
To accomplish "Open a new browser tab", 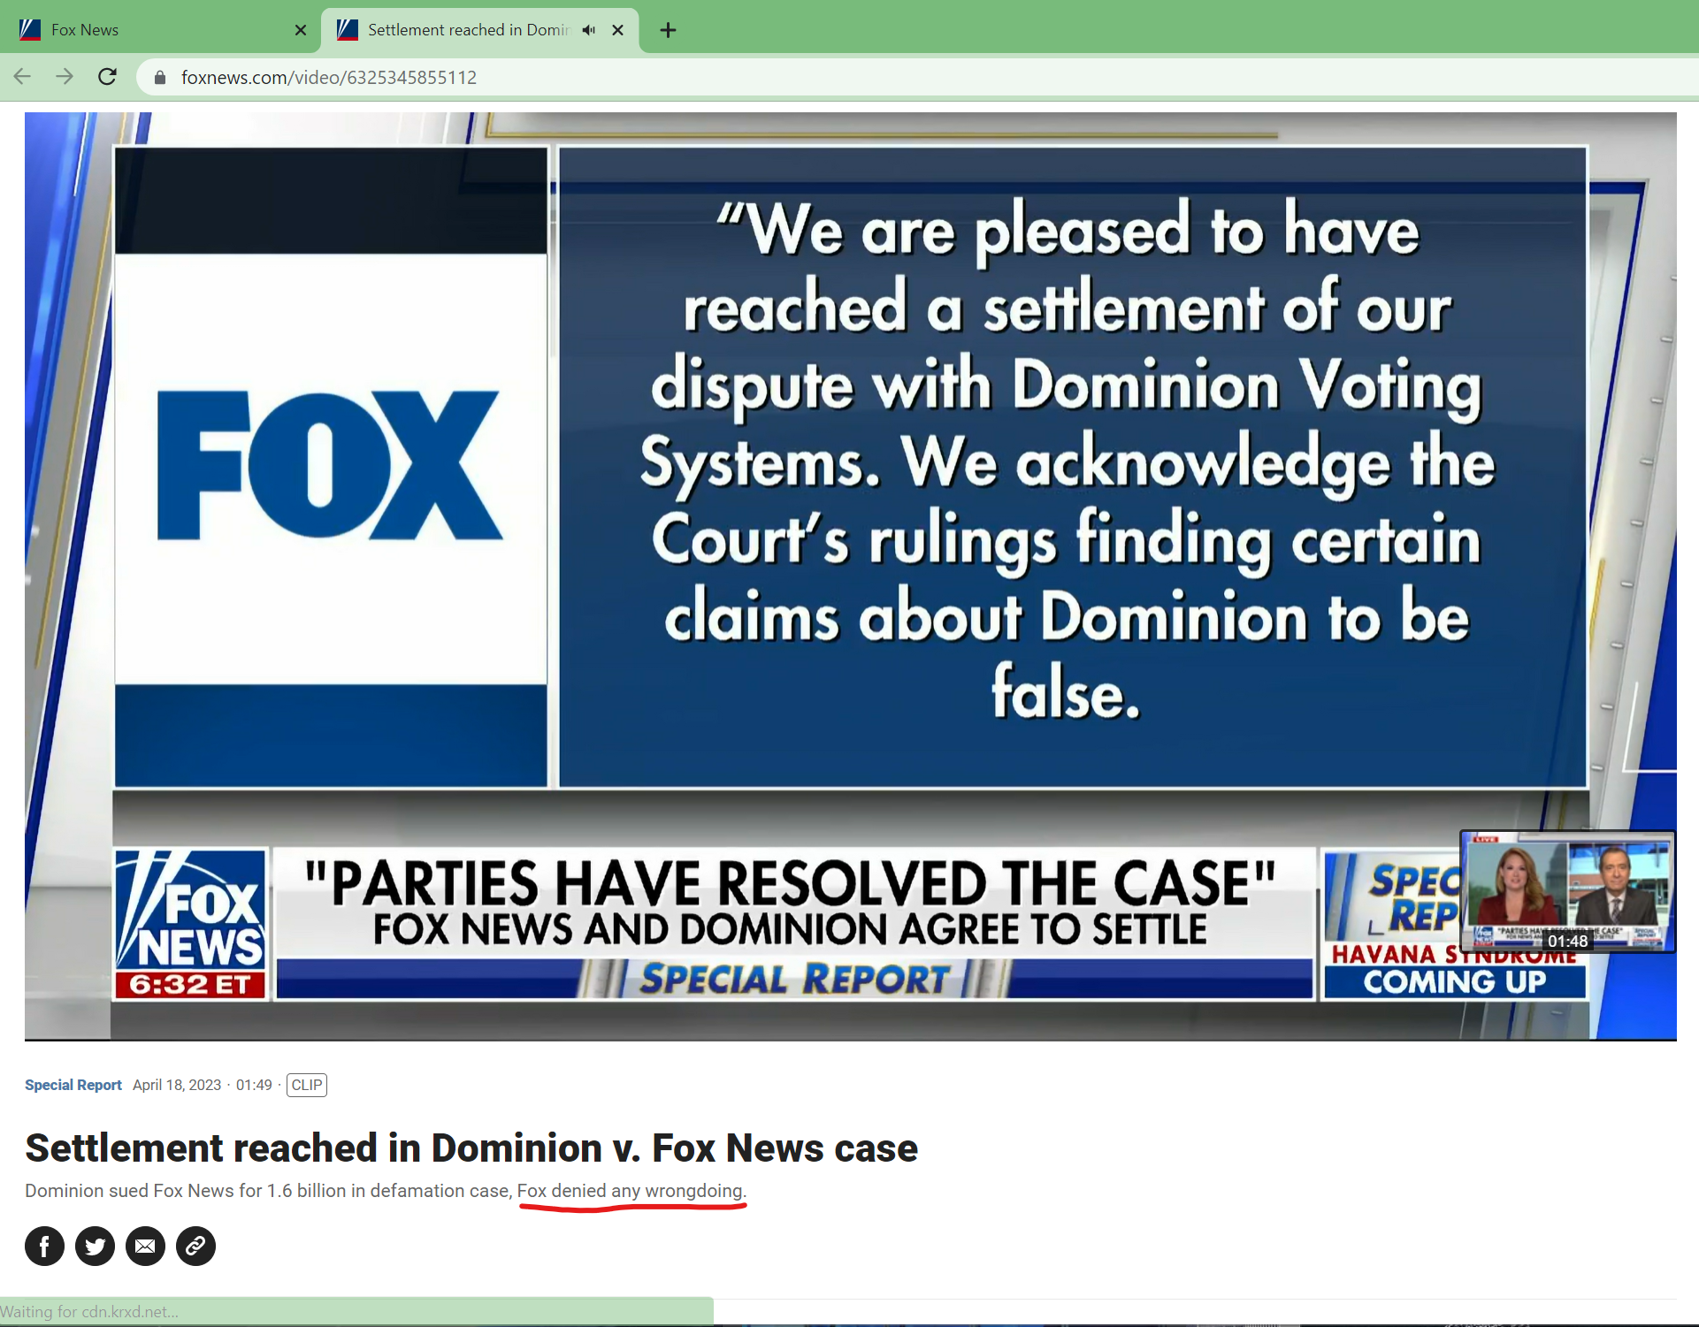I will click(x=669, y=30).
